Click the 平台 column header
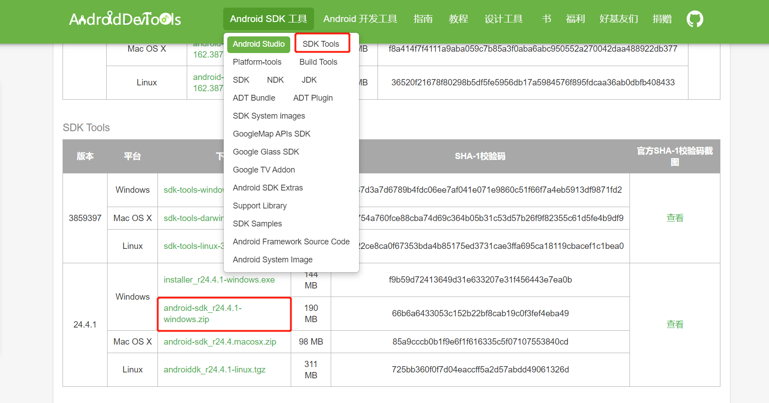769x403 pixels. 132,156
